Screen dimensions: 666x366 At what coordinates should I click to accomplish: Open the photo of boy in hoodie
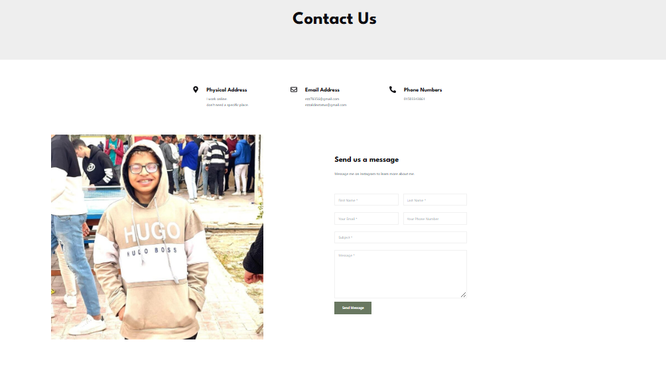[157, 237]
